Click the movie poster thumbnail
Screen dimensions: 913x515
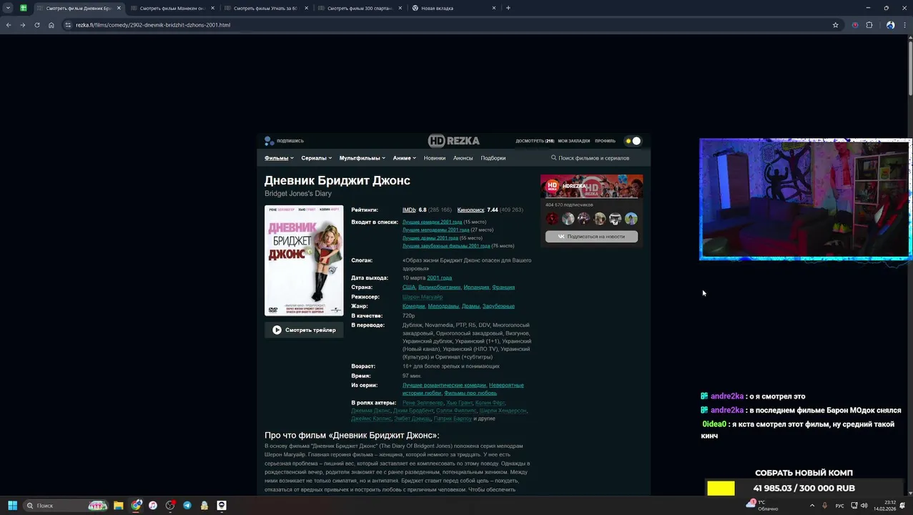pyautogui.click(x=304, y=260)
